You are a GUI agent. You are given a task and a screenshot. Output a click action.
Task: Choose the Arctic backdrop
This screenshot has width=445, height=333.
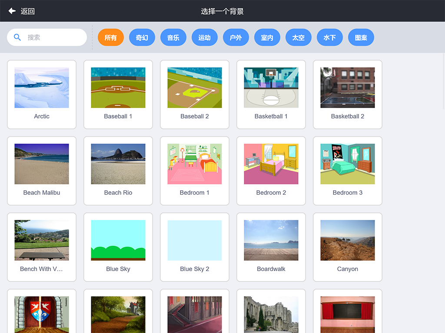coord(42,94)
